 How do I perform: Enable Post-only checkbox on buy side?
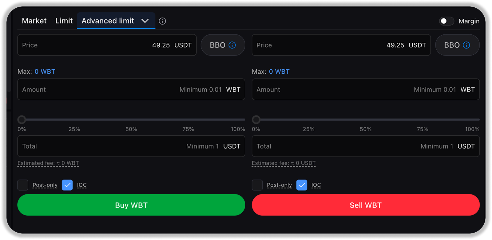(23, 185)
